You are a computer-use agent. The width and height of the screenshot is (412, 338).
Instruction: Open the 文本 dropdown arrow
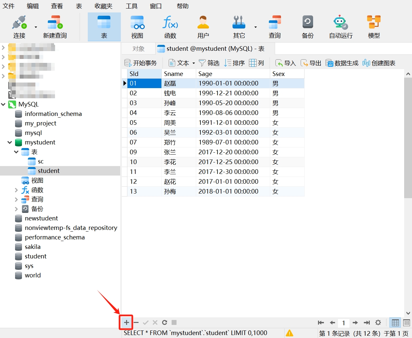tap(194, 63)
